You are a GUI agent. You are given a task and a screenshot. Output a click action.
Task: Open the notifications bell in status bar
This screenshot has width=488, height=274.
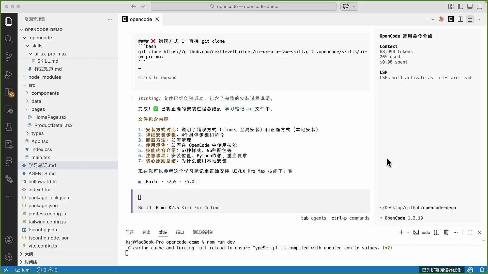482,270
